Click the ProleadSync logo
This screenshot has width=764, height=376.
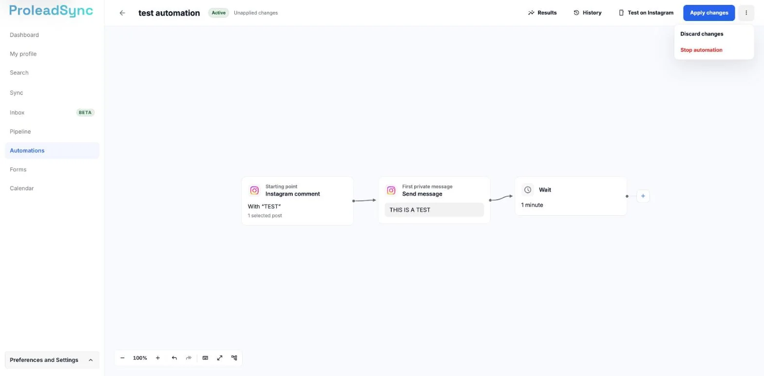pyautogui.click(x=51, y=11)
